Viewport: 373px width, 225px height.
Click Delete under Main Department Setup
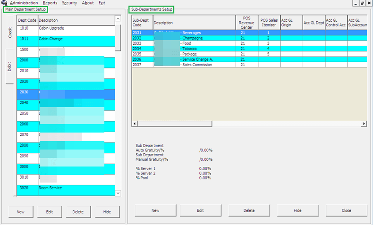78,212
